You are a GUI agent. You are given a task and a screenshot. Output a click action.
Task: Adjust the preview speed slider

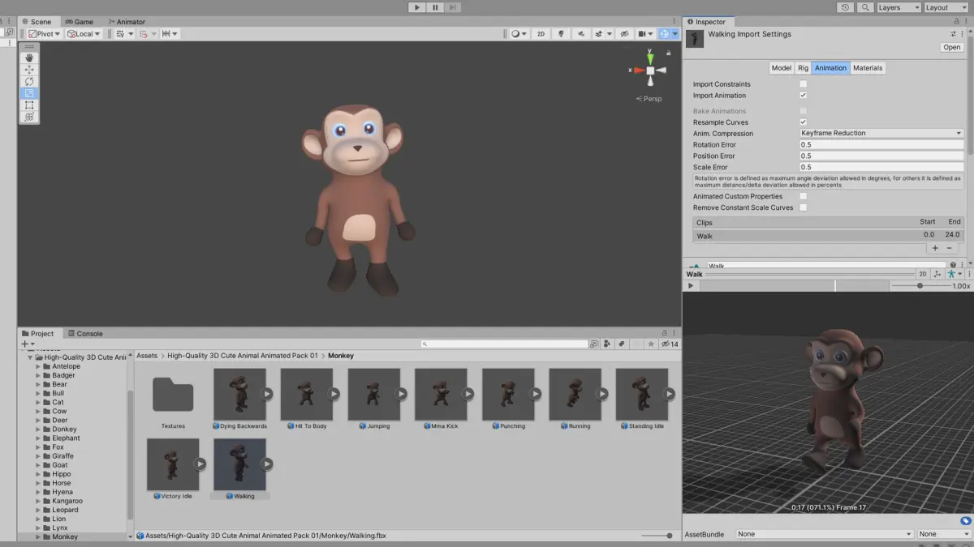(x=919, y=286)
